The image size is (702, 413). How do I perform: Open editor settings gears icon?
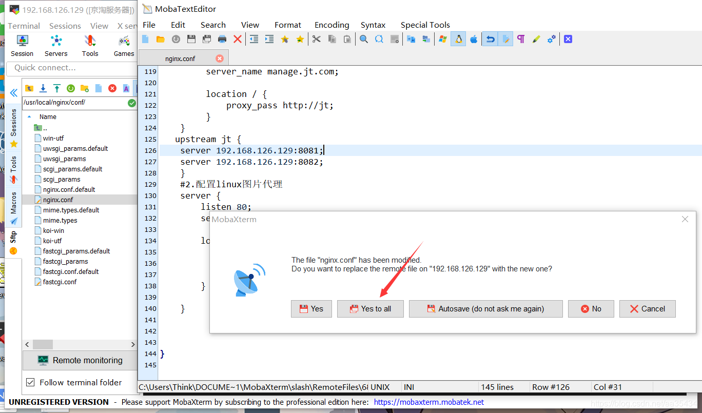tap(552, 39)
